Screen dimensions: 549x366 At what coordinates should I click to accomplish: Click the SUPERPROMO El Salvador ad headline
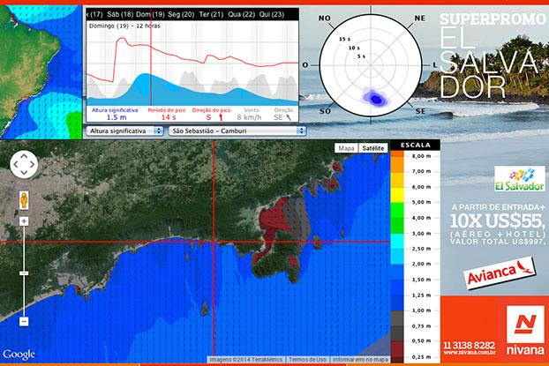493,56
